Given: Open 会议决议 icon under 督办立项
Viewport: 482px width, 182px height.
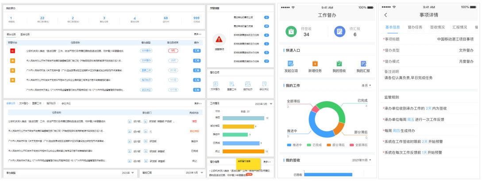Looking at the screenshot, I should (264, 84).
